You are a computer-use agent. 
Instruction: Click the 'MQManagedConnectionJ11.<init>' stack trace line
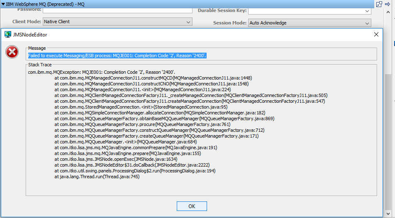[143, 90]
